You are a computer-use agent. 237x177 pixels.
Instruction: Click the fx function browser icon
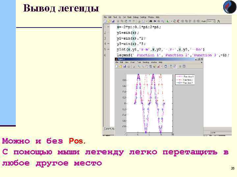(219, 21)
